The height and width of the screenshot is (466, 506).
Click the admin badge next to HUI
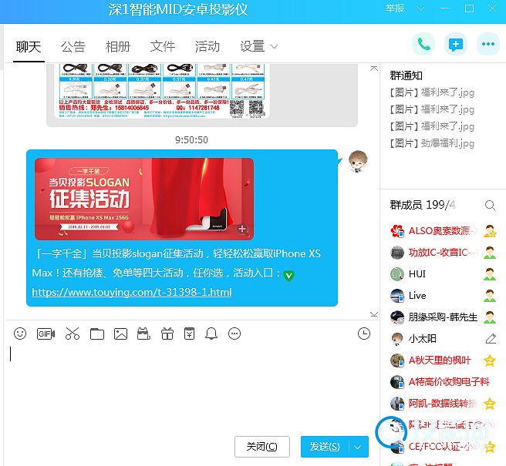coord(490,274)
